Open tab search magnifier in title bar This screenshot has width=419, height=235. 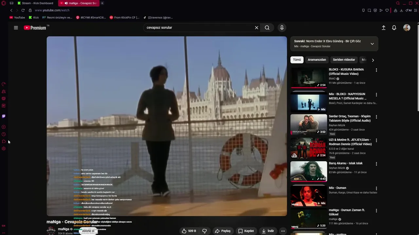398,3
